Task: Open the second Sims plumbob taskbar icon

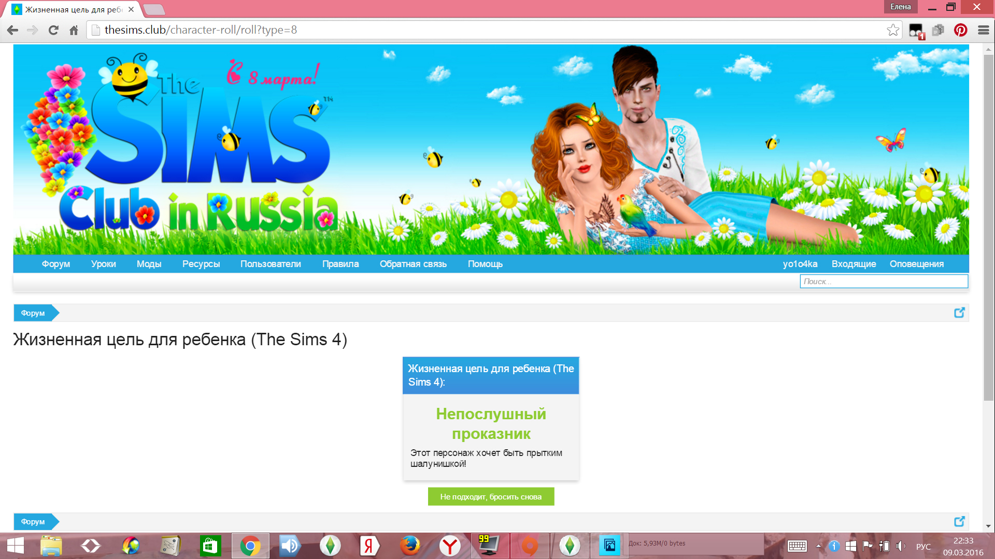Action: click(570, 546)
